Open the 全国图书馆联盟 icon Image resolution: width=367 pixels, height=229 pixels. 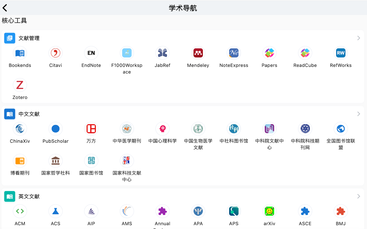[x=341, y=129]
